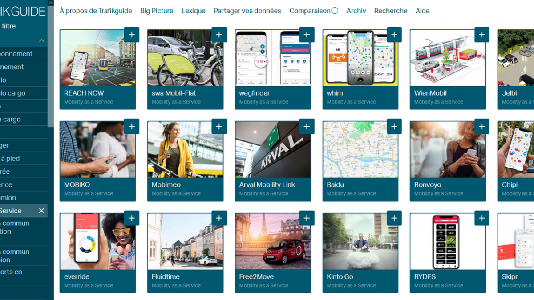534x300 pixels.
Task: Click the plus button on the Fluidtime card
Action: coord(219,218)
